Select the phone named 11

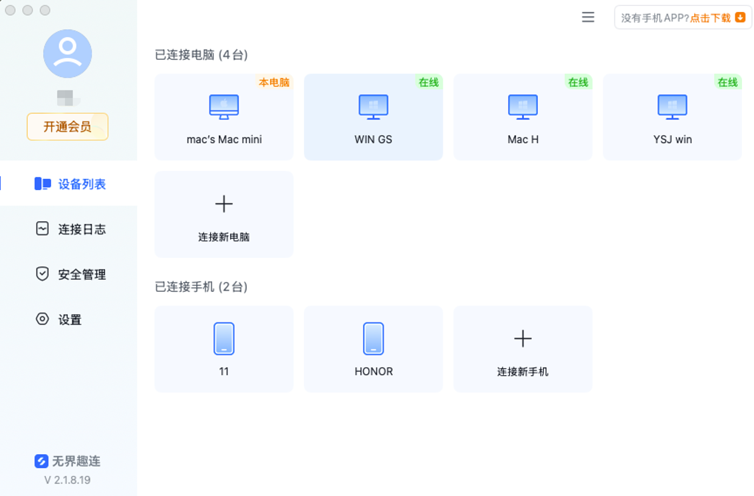point(223,348)
